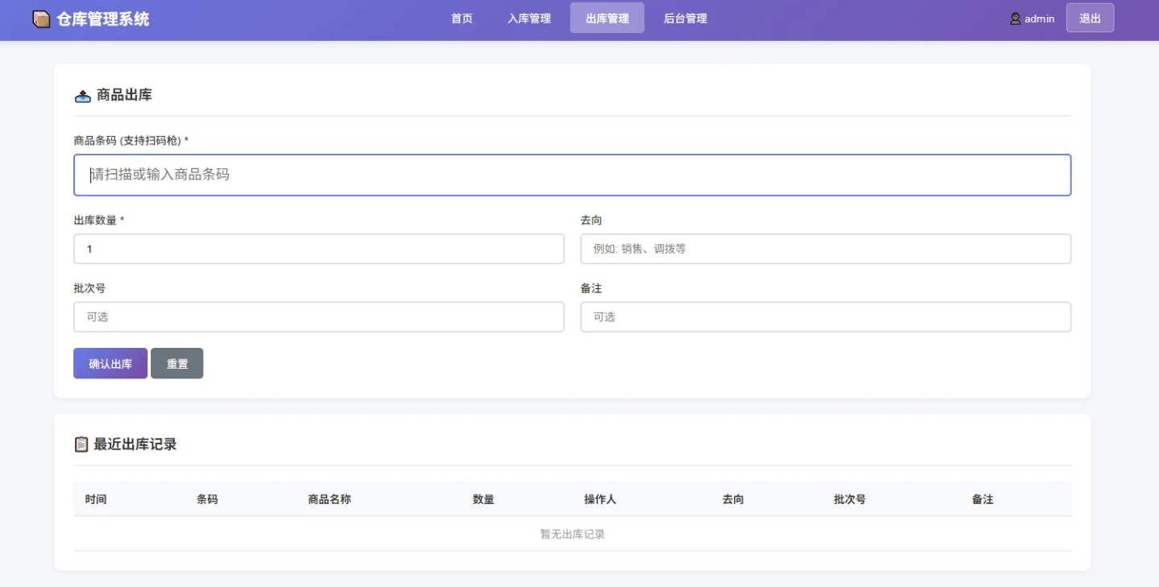Click the 仓库管理系统 title text
Viewport: 1159px width, 587px height.
103,19
